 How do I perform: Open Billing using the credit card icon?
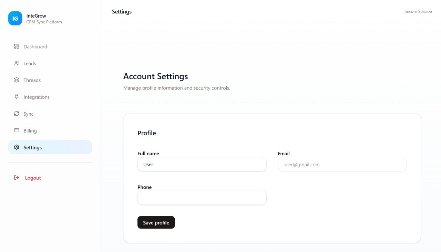17,130
